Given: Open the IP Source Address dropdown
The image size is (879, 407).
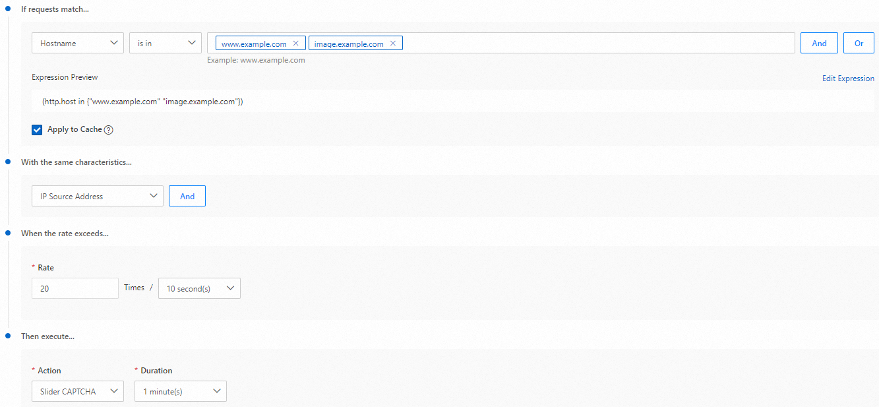Looking at the screenshot, I should point(98,196).
